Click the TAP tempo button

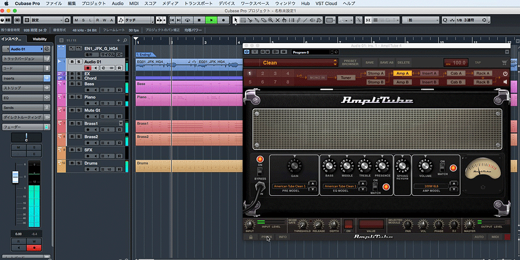pos(477,62)
